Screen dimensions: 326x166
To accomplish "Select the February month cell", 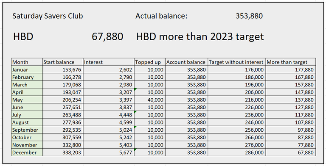I will (x=27, y=77).
